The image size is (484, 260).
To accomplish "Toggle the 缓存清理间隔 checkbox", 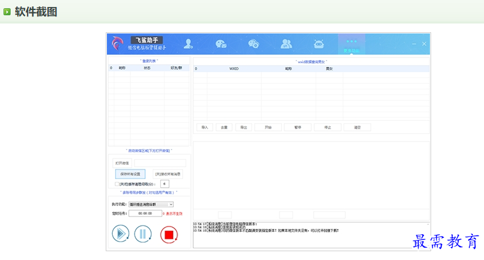I will 117,184.
